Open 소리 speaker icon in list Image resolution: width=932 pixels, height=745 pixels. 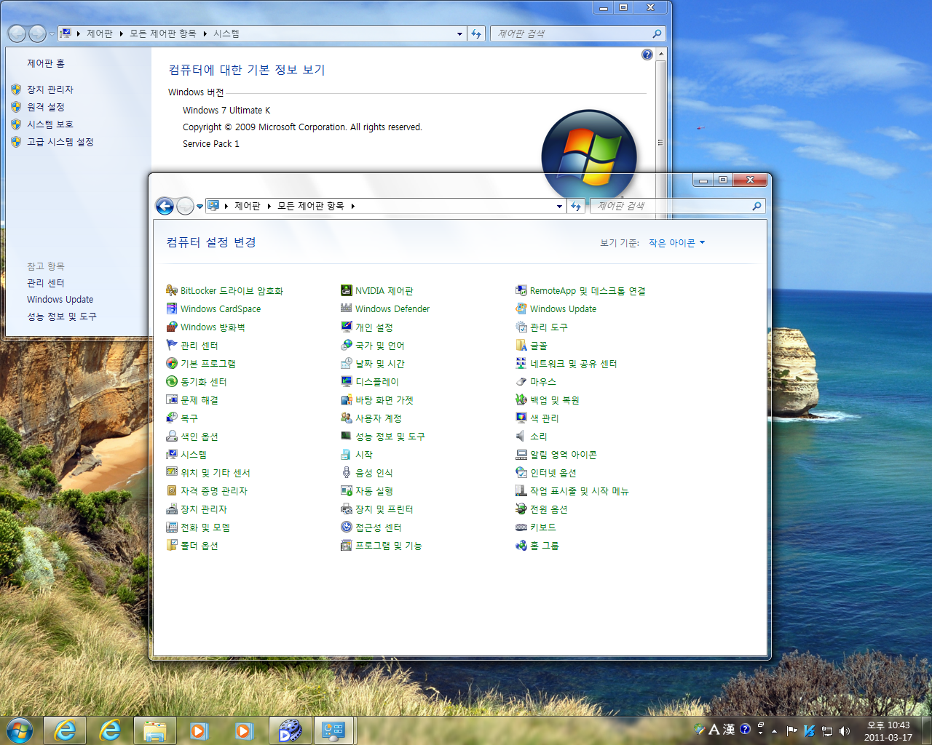521,436
